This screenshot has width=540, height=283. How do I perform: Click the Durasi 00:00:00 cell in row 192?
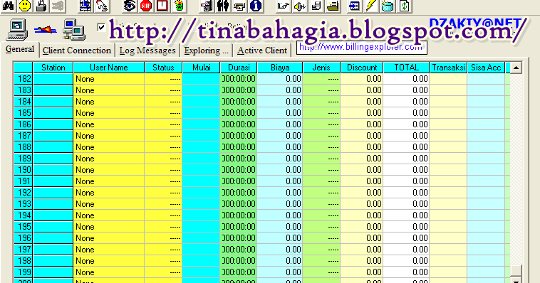click(239, 193)
